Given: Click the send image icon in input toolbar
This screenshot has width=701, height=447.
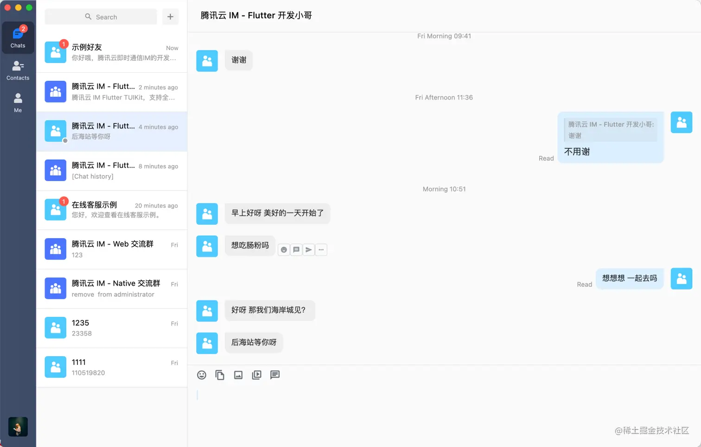Looking at the screenshot, I should (238, 375).
